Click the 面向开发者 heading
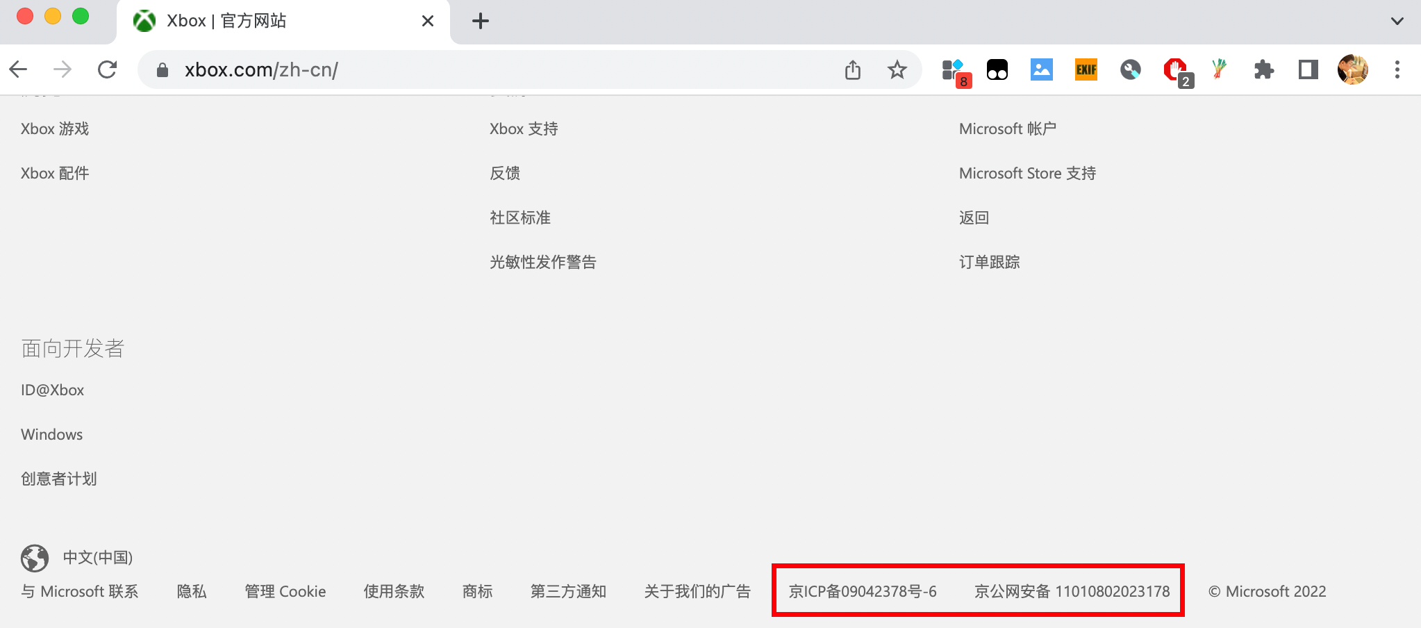 click(73, 349)
